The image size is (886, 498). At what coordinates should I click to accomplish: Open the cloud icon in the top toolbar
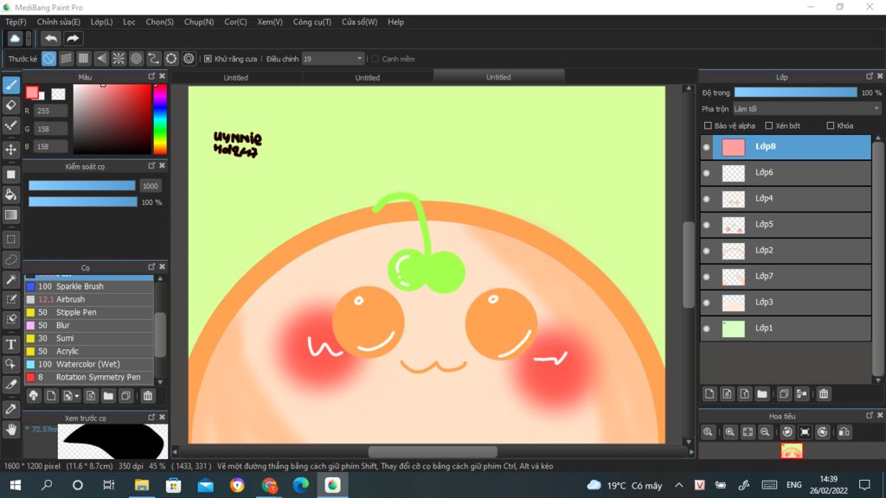coord(15,38)
